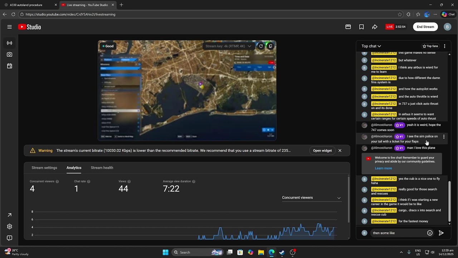Open the clock and date panel
This screenshot has width=458, height=258.
(445, 252)
